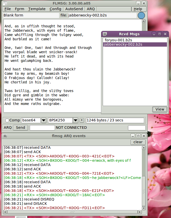
Task: Click the line 'He chortled in his joy.'
Action: (28, 82)
